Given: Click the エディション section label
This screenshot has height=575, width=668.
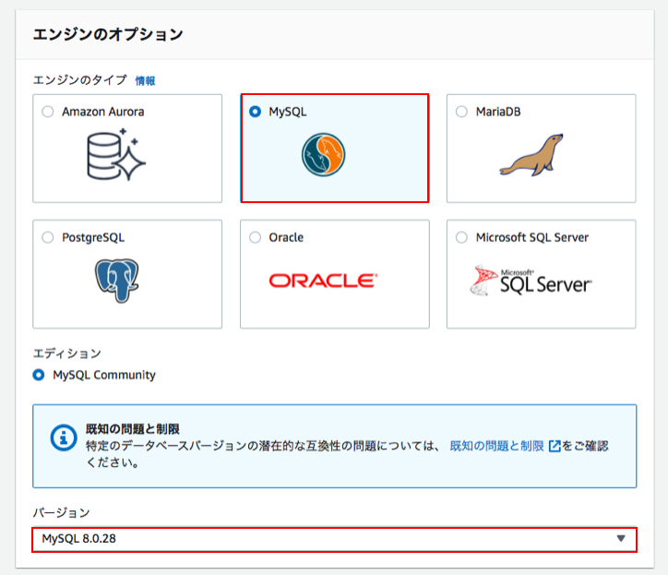Looking at the screenshot, I should click(x=66, y=353).
